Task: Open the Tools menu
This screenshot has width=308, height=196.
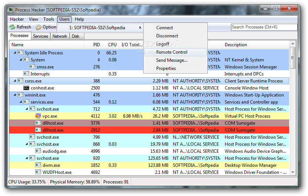Action: (49, 19)
